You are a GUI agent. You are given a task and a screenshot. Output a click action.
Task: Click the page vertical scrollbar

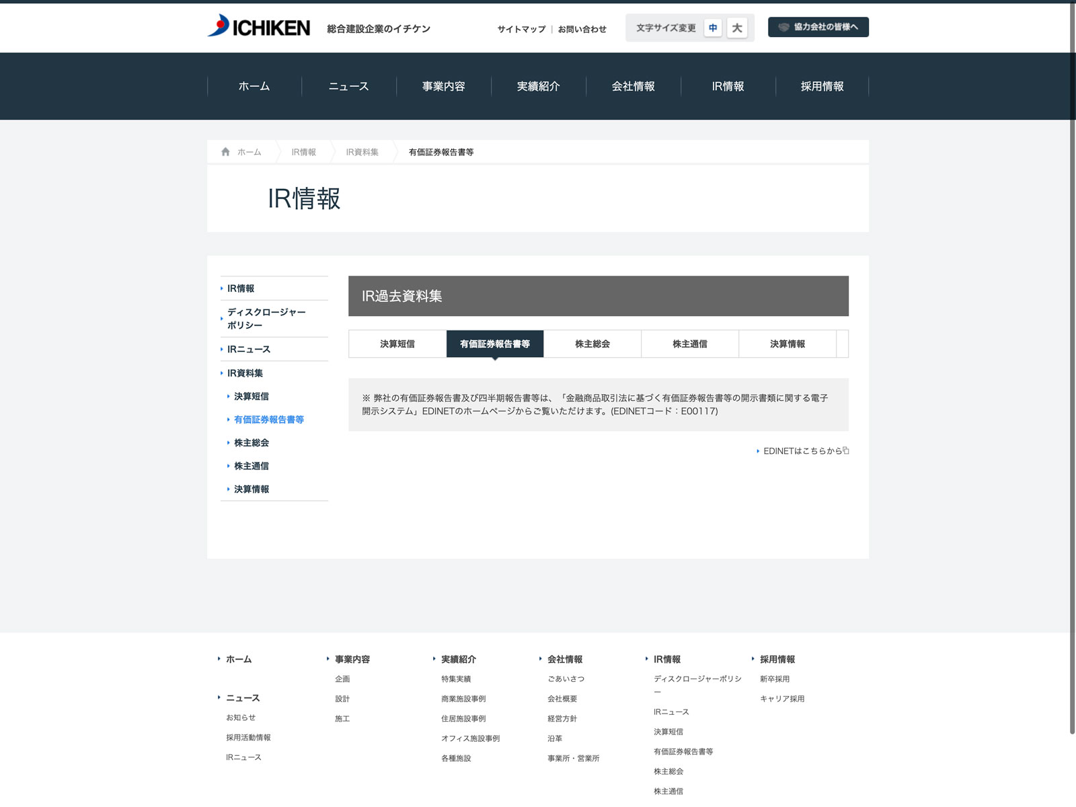(1072, 403)
